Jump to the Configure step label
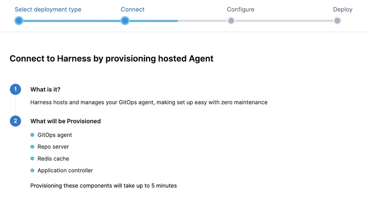The image size is (368, 200). pos(241,9)
